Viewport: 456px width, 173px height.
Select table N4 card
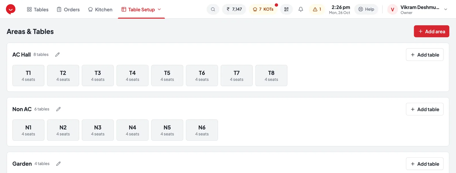[x=133, y=130]
